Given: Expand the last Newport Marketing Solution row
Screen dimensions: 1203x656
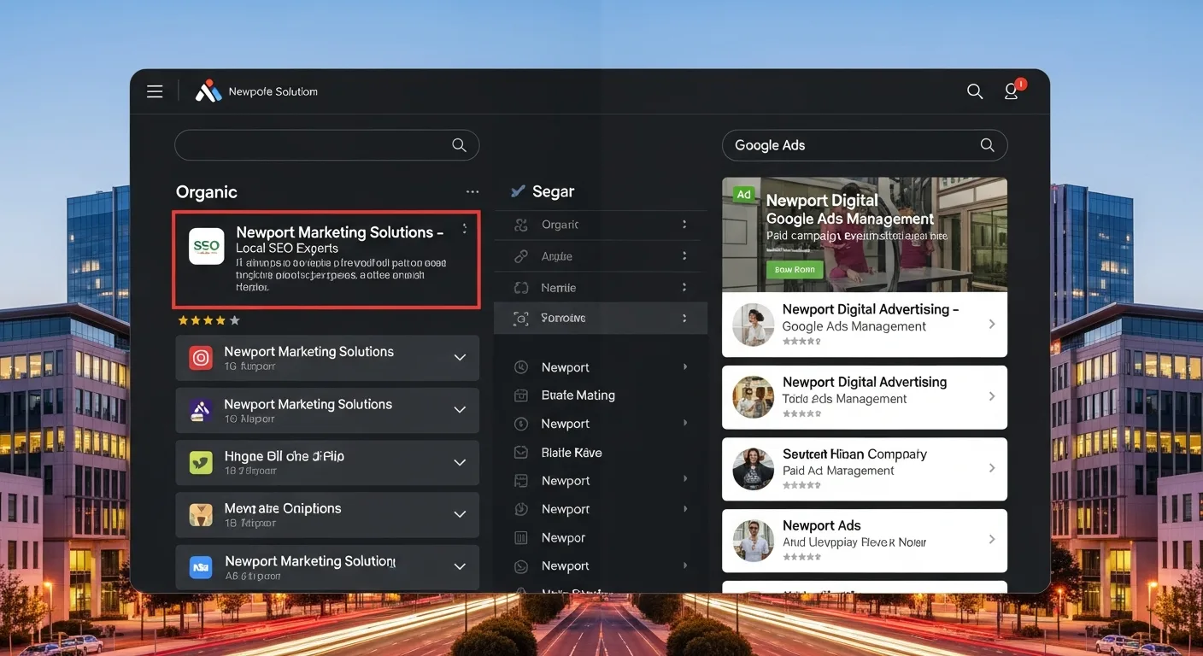Looking at the screenshot, I should click(x=460, y=566).
